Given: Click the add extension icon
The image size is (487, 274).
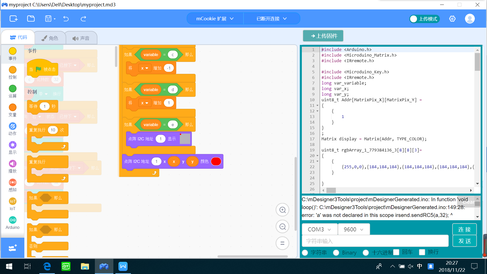Looking at the screenshot, I should click(12, 248).
